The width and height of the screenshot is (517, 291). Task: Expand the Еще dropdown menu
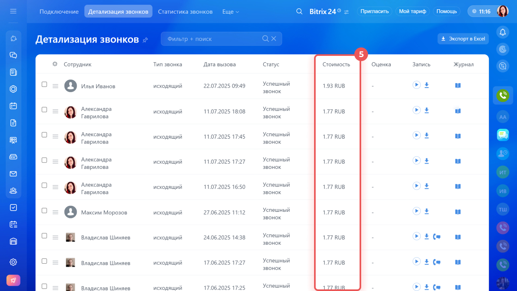(231, 12)
